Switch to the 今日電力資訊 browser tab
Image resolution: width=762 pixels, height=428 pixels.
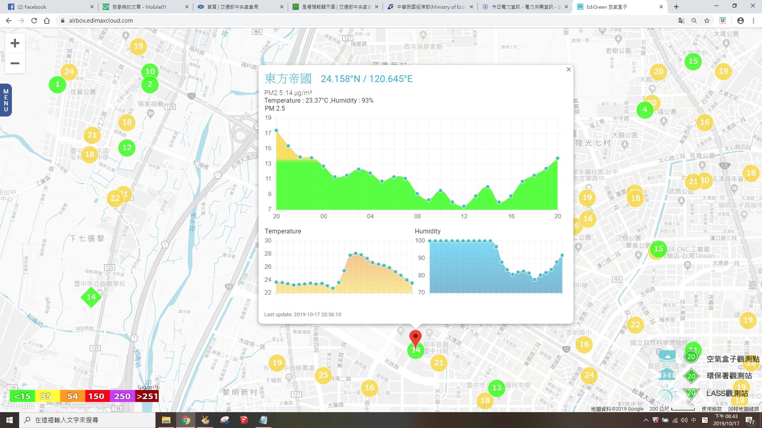click(x=524, y=7)
